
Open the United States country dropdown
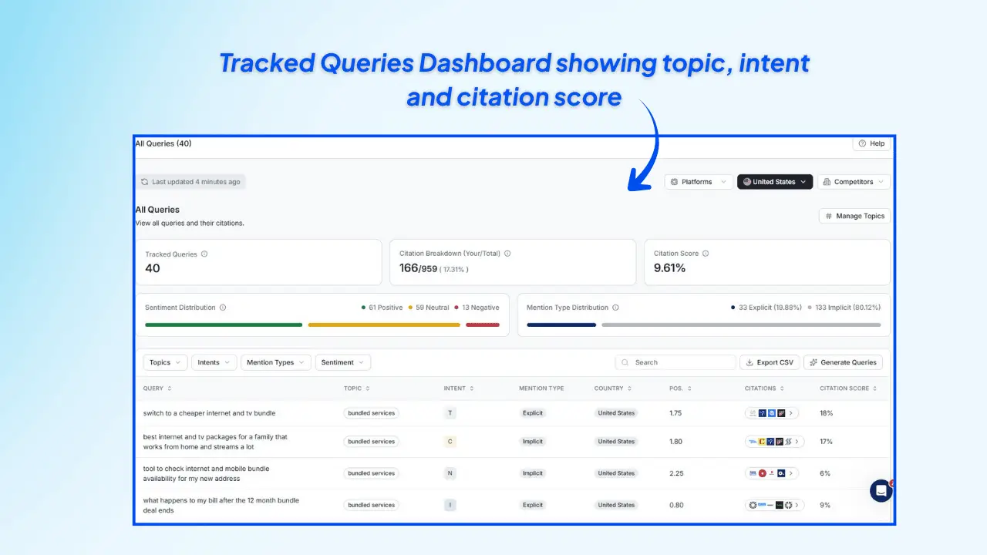pos(774,182)
